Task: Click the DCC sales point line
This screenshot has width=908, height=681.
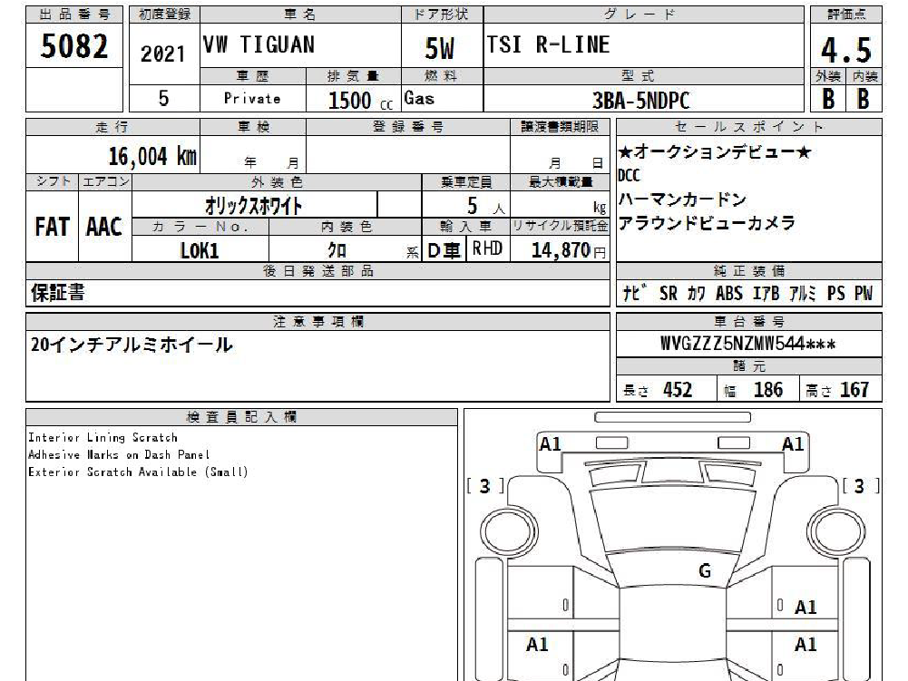Action: (x=629, y=175)
